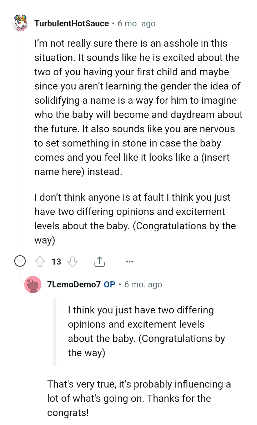The height and width of the screenshot is (425, 257).
Task: Collapse TurbulentHotSauce's comment thread
Action: [20, 261]
